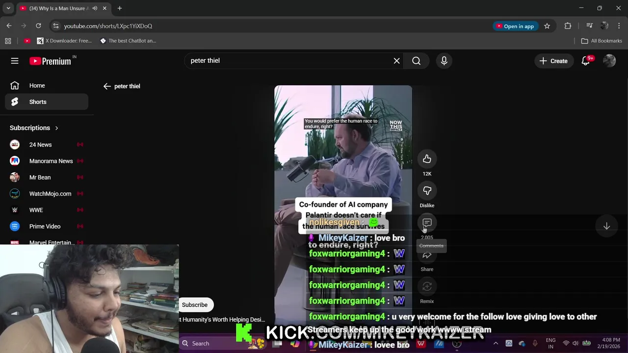Screen dimensions: 628x353
Task: Open Chrome extensions puzzle icon
Action: [568, 26]
